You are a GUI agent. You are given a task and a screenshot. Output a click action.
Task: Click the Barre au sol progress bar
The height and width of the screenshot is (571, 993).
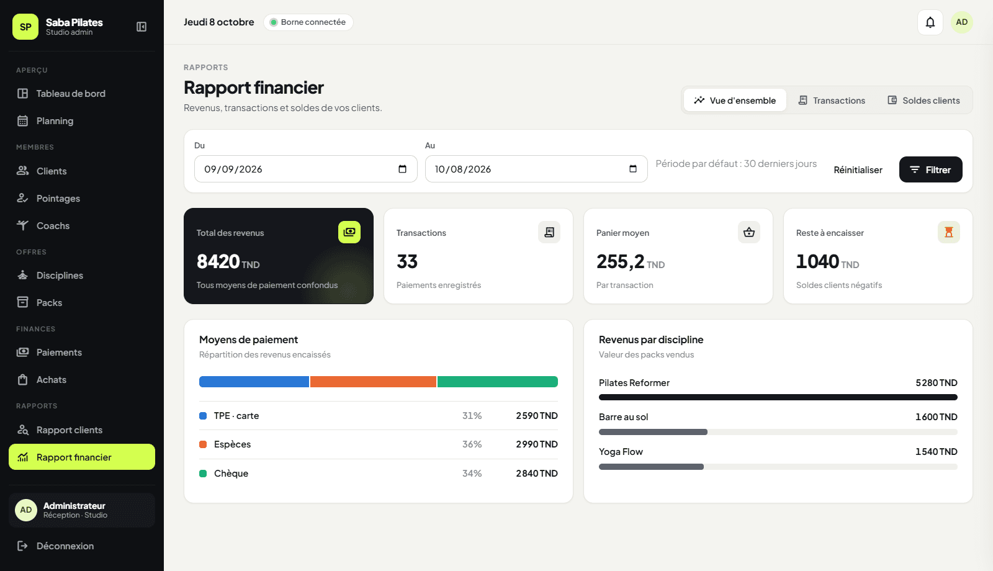[778, 432]
